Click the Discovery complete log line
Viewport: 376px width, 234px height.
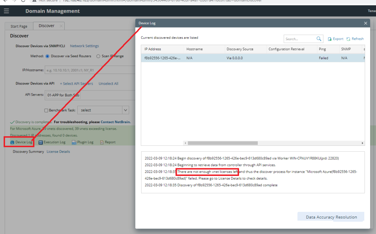click(211, 185)
